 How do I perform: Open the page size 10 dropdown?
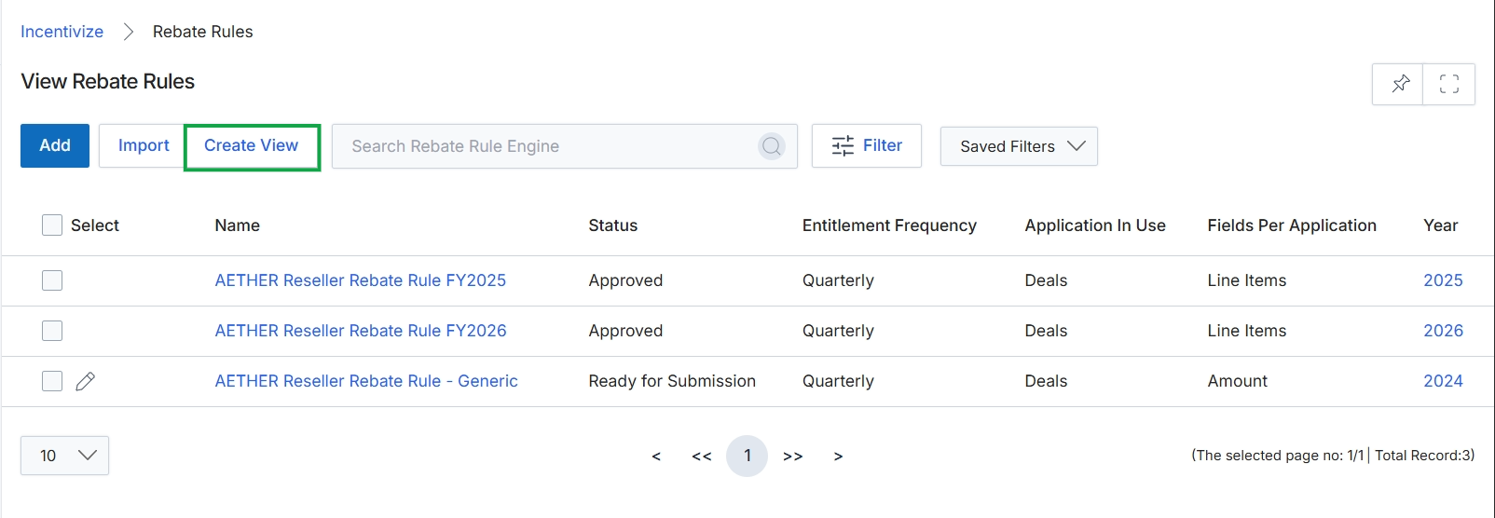(x=64, y=456)
